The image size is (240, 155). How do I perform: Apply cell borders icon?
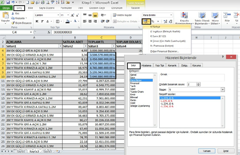58,21
